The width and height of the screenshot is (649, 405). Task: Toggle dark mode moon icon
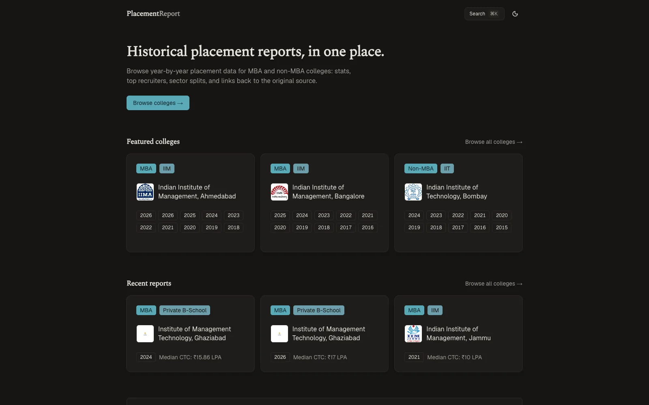[515, 14]
